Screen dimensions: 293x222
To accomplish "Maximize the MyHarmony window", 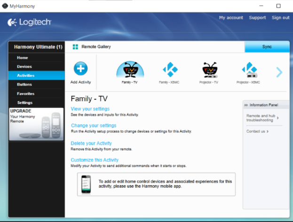I will (278, 6).
